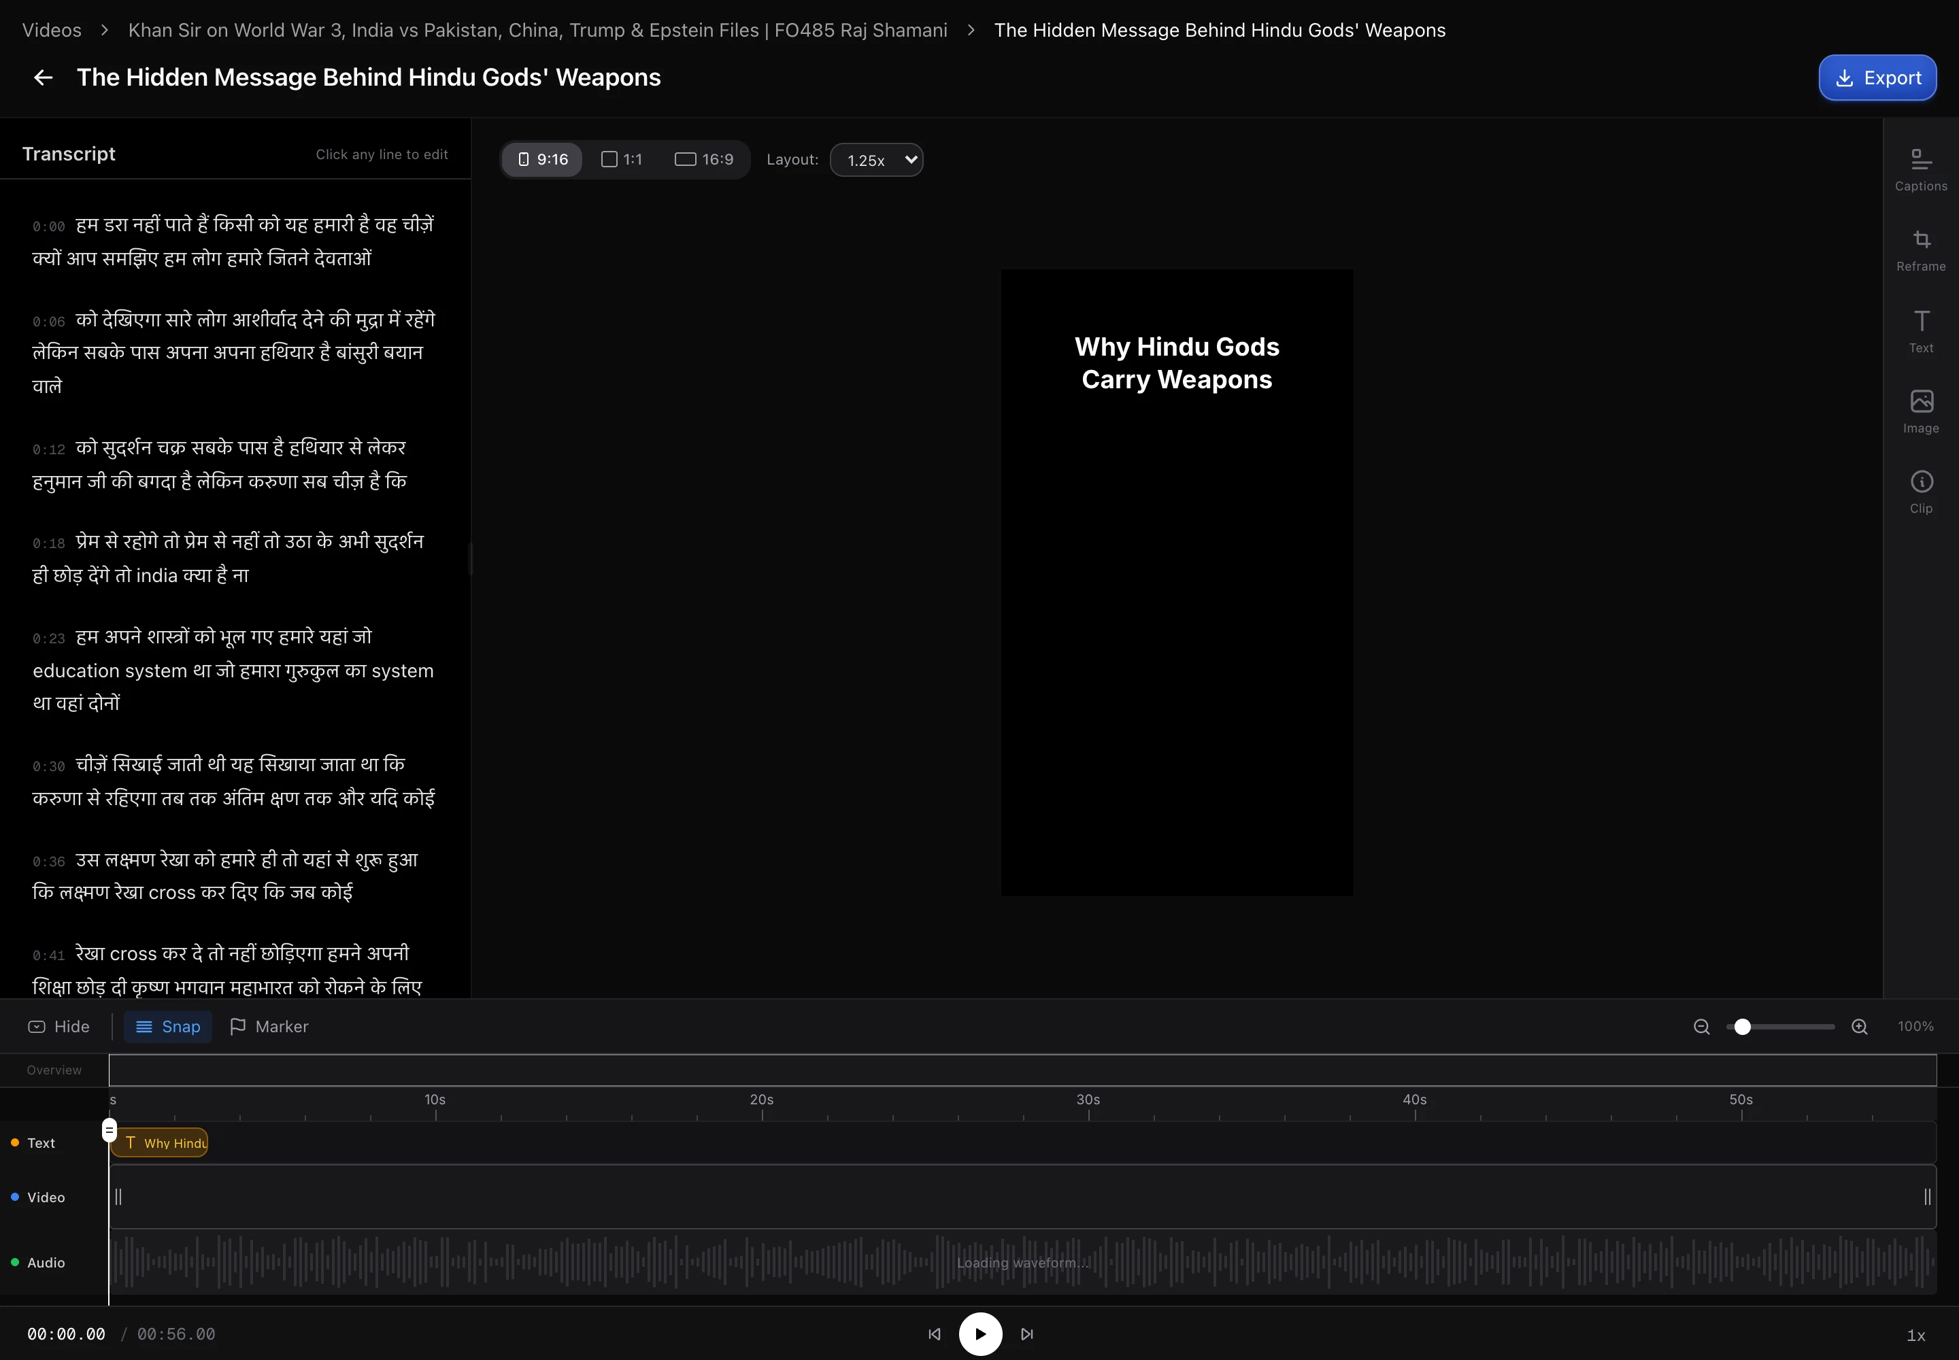Click the 20s mark on the ruler
The width and height of the screenshot is (1959, 1360).
(761, 1100)
